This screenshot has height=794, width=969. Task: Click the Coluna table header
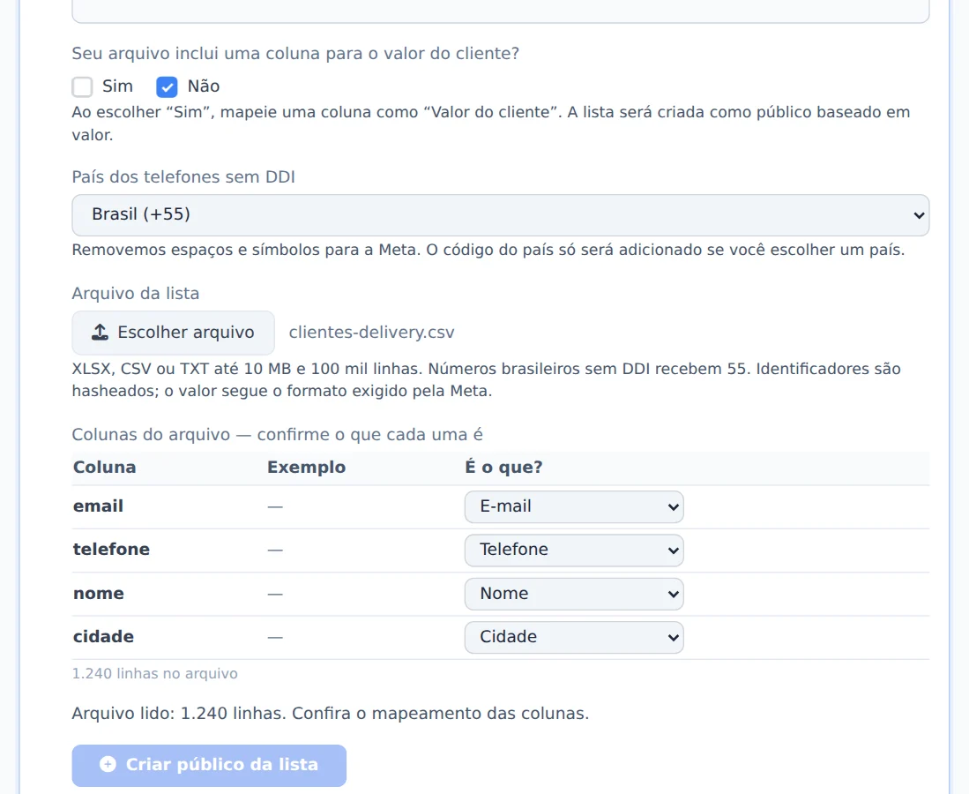coord(104,468)
